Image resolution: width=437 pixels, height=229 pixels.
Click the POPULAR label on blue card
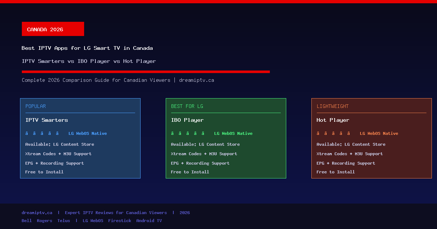click(36, 107)
